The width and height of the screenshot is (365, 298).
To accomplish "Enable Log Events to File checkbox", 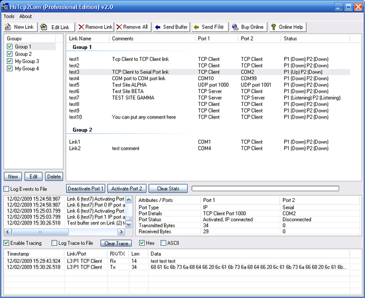I will [7, 189].
